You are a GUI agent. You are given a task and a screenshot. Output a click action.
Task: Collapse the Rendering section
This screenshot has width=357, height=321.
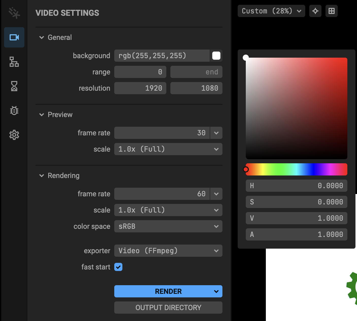click(42, 175)
